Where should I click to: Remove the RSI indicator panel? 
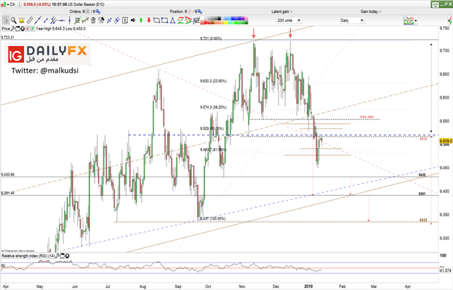point(67,256)
